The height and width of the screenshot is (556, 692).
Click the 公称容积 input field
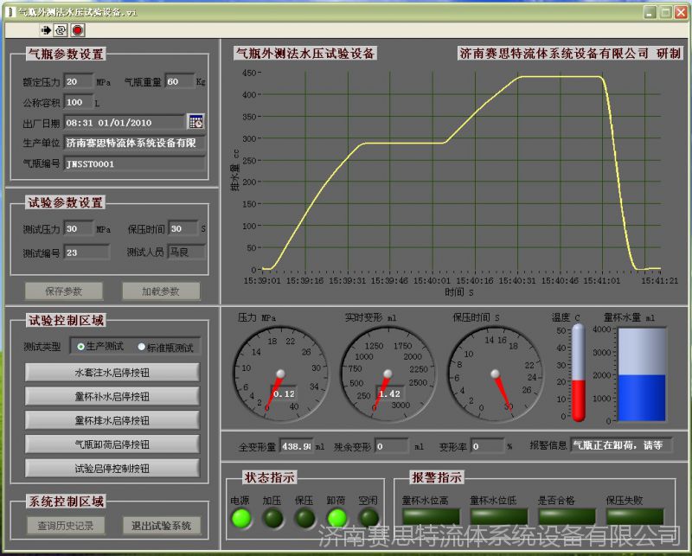click(79, 102)
